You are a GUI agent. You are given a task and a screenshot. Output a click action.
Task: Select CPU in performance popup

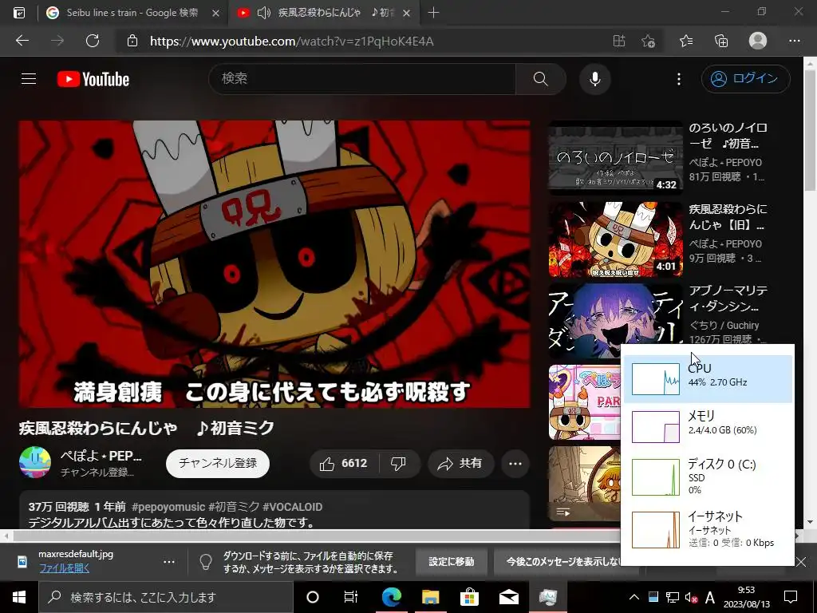pos(708,379)
